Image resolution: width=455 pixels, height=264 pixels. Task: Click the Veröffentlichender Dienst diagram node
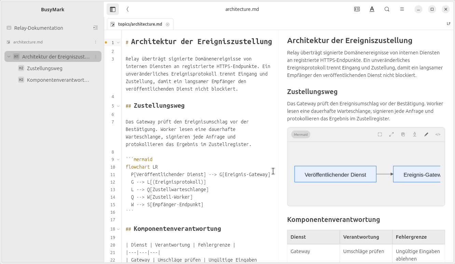335,174
